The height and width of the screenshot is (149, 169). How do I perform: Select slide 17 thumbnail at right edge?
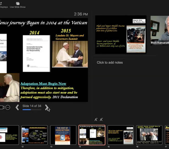coord(167,135)
